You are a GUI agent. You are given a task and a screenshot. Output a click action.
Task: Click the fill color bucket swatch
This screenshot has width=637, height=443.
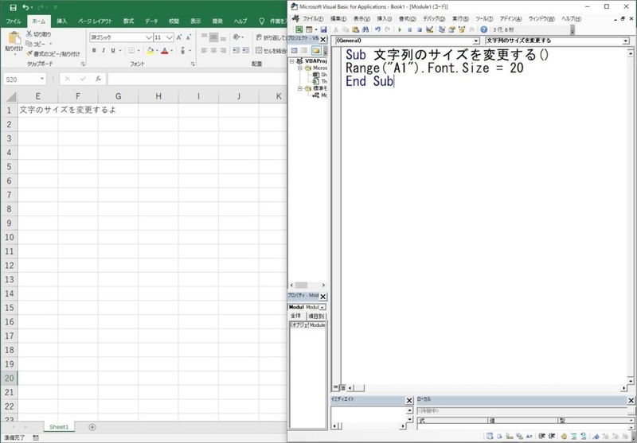click(x=150, y=51)
